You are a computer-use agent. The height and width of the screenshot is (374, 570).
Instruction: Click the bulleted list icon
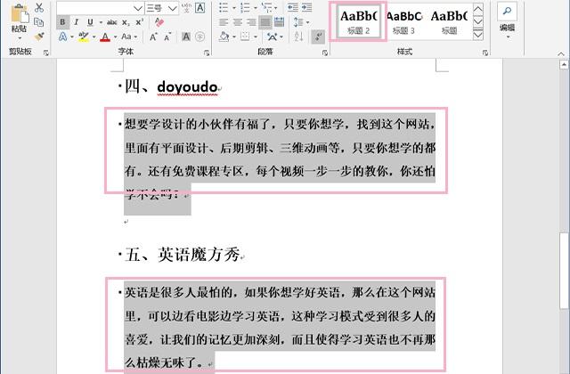pyautogui.click(x=224, y=8)
